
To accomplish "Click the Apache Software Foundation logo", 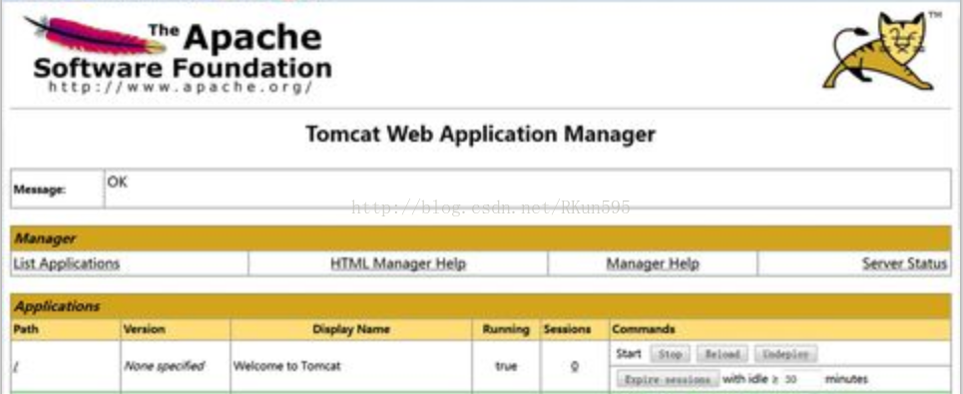I will click(x=178, y=54).
